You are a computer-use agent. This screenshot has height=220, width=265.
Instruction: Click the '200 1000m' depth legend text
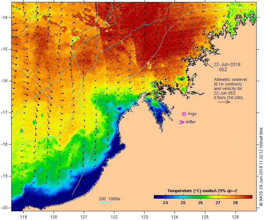point(110,199)
